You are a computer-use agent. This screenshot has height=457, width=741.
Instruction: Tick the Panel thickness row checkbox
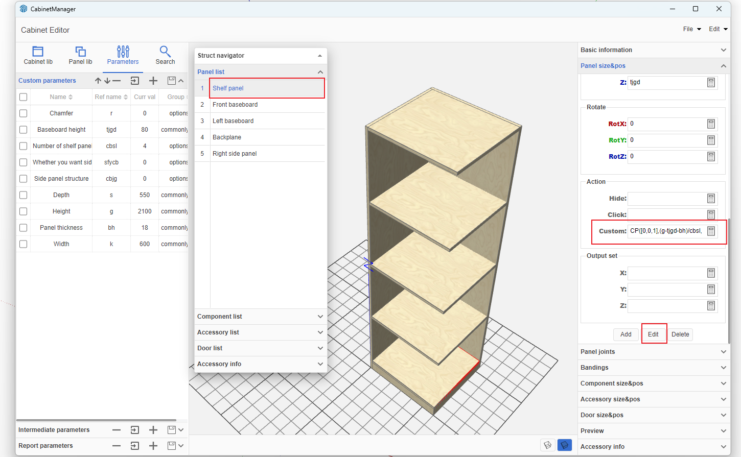pyautogui.click(x=23, y=228)
